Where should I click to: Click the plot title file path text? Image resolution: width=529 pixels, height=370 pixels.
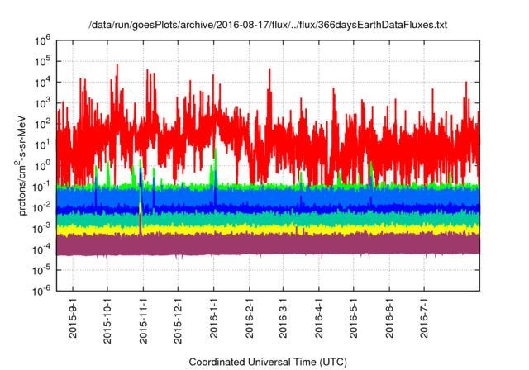tap(268, 25)
